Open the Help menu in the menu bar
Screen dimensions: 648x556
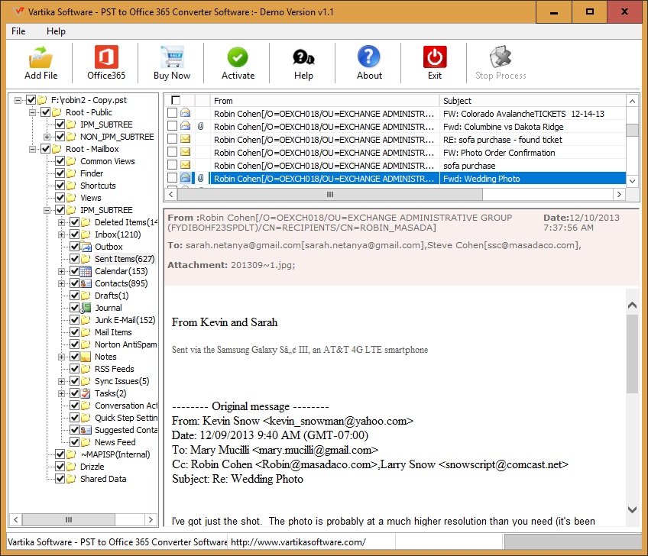(56, 31)
